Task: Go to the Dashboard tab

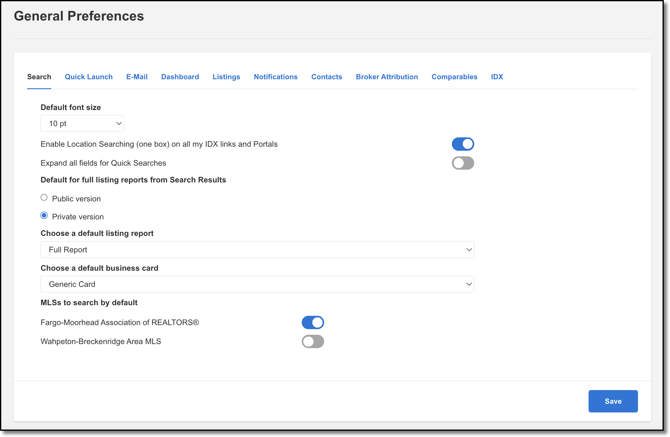Action: coord(180,77)
